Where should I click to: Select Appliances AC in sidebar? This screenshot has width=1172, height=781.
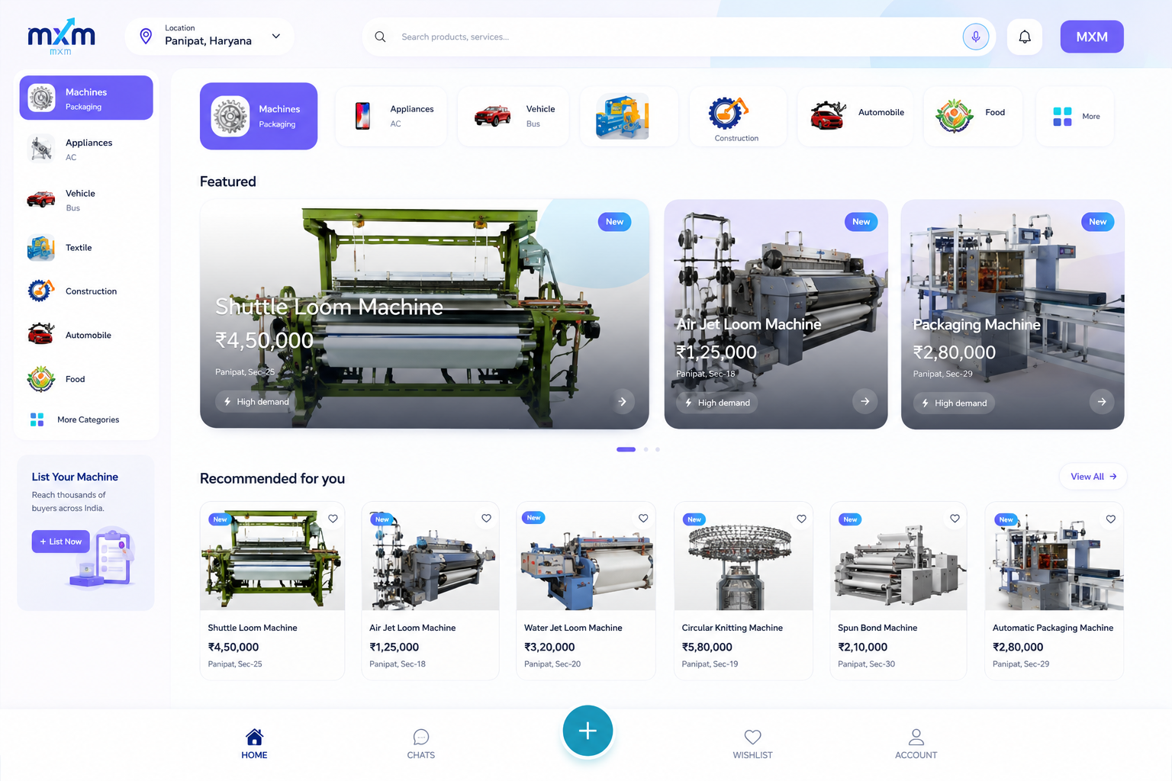[x=86, y=149]
